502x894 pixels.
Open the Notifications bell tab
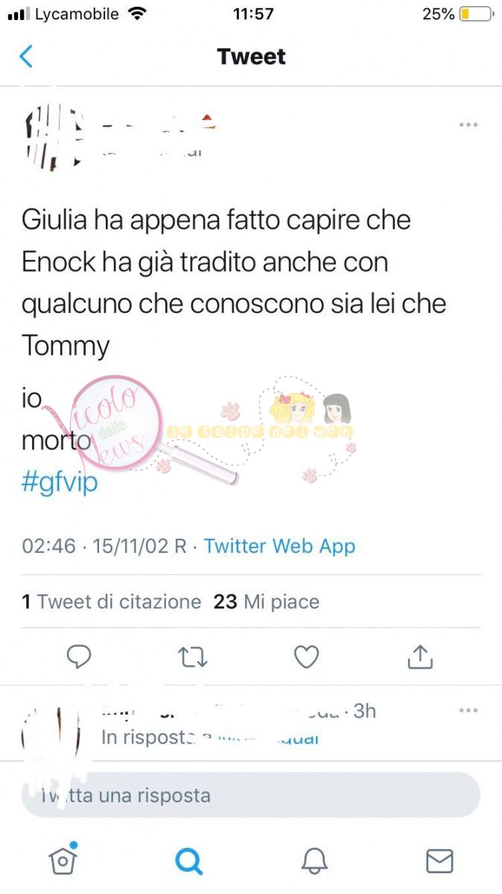314,861
